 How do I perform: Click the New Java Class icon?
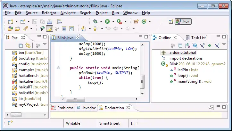[x=144, y=21]
